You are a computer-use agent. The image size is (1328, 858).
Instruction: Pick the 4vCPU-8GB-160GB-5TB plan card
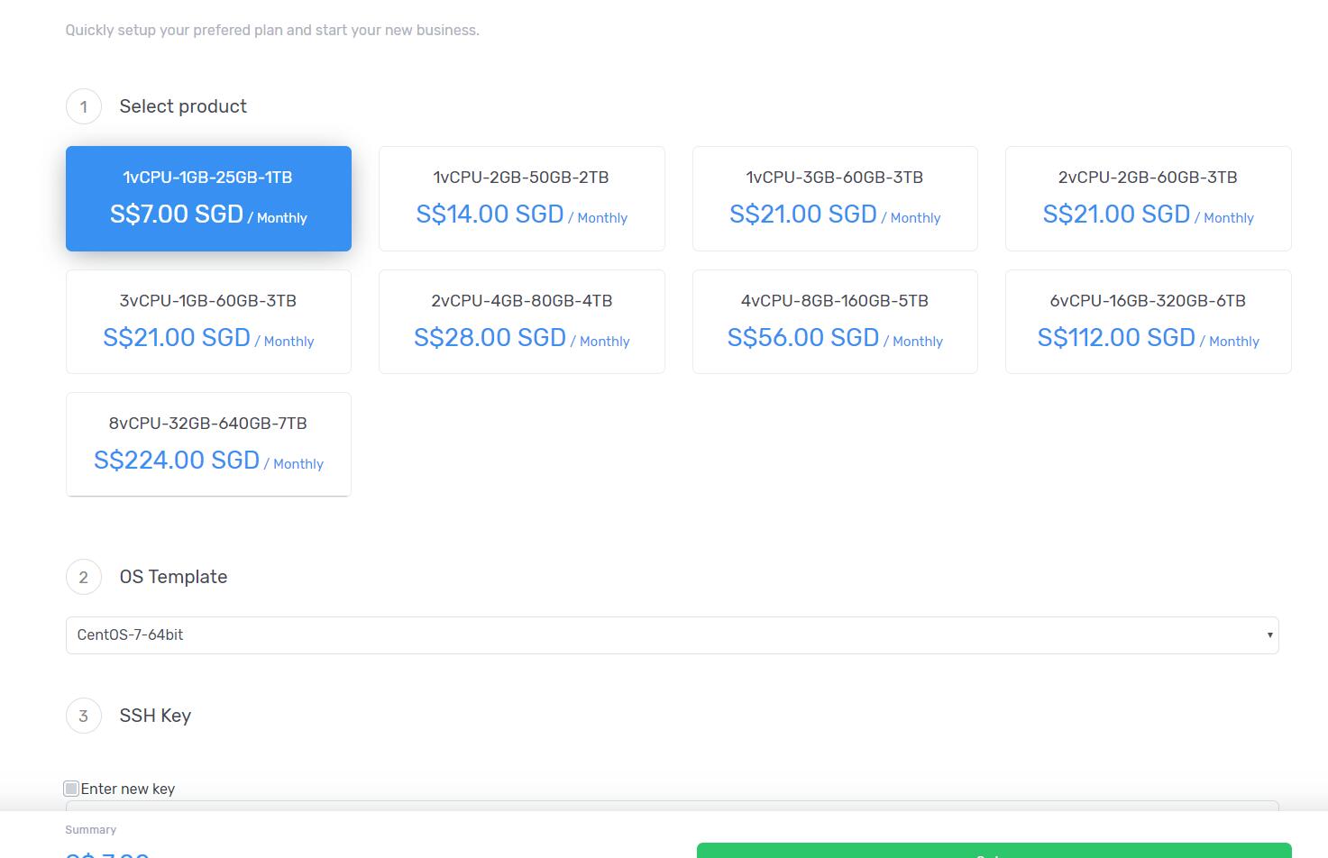click(835, 322)
